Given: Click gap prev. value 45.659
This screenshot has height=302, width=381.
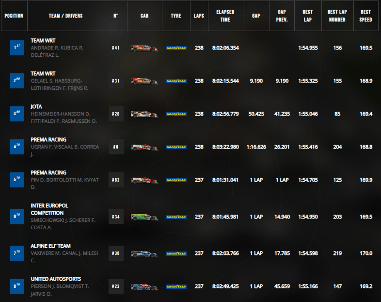Looking at the screenshot, I should point(282,286).
